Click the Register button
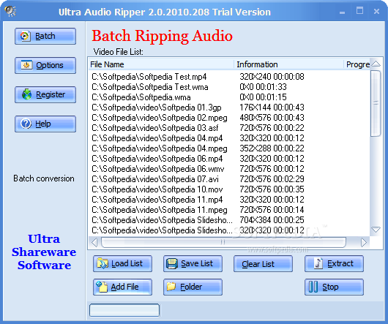 (x=45, y=94)
